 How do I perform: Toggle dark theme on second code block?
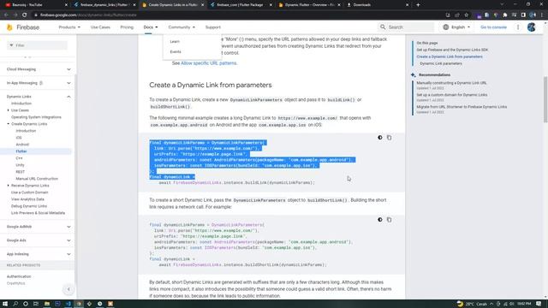[380, 220]
